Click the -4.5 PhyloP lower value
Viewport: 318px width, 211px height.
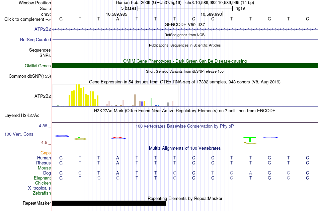44,143
